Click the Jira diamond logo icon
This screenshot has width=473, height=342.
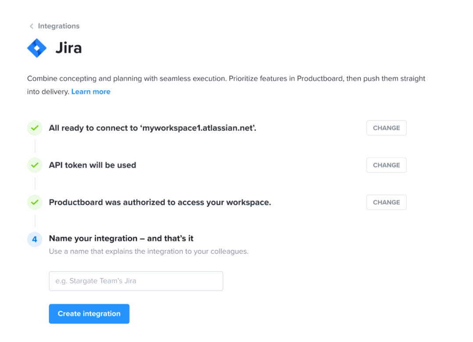click(37, 48)
